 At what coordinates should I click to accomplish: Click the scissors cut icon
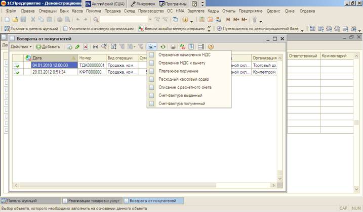tap(33, 20)
